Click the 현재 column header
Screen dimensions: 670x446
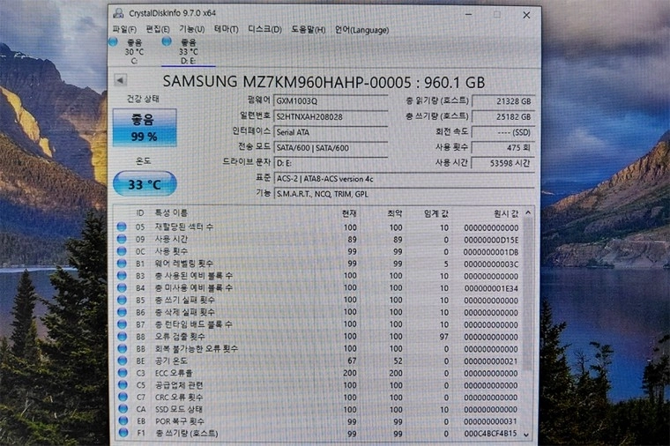pos(349,213)
